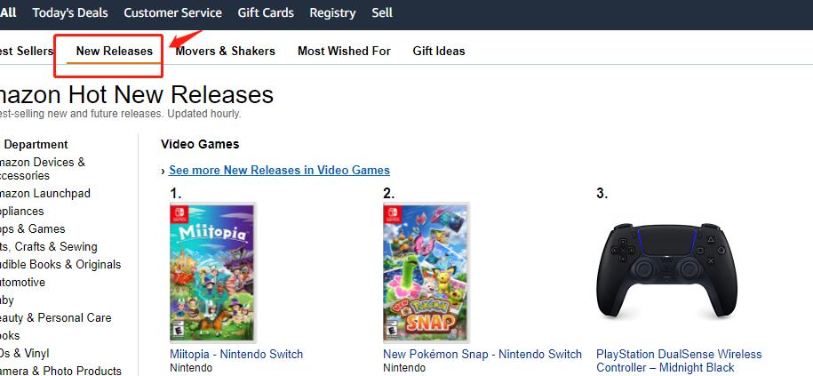
Task: Open the Miitopia game cover image
Action: pyautogui.click(x=212, y=272)
